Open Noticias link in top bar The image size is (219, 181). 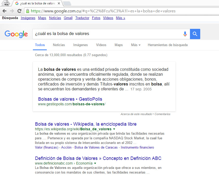(55, 18)
